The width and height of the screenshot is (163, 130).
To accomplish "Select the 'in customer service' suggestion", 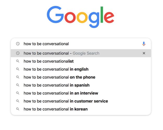I will 81,101.
